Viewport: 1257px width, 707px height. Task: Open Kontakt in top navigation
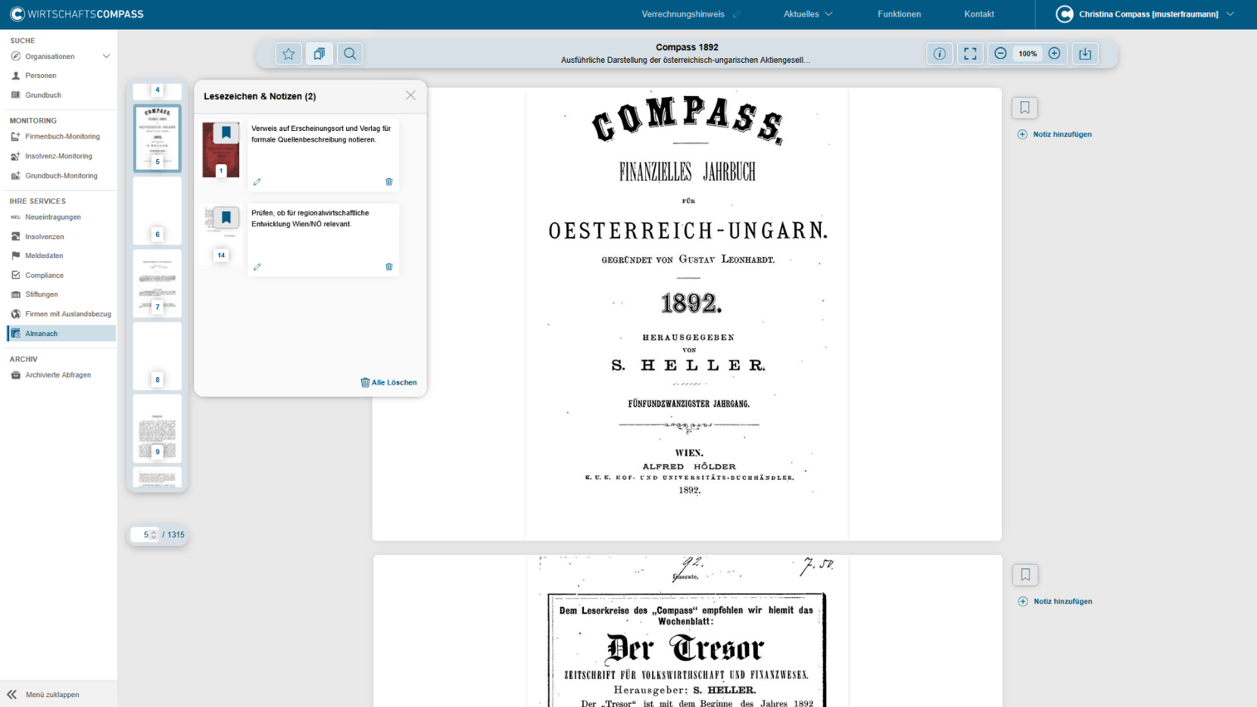pyautogui.click(x=979, y=14)
